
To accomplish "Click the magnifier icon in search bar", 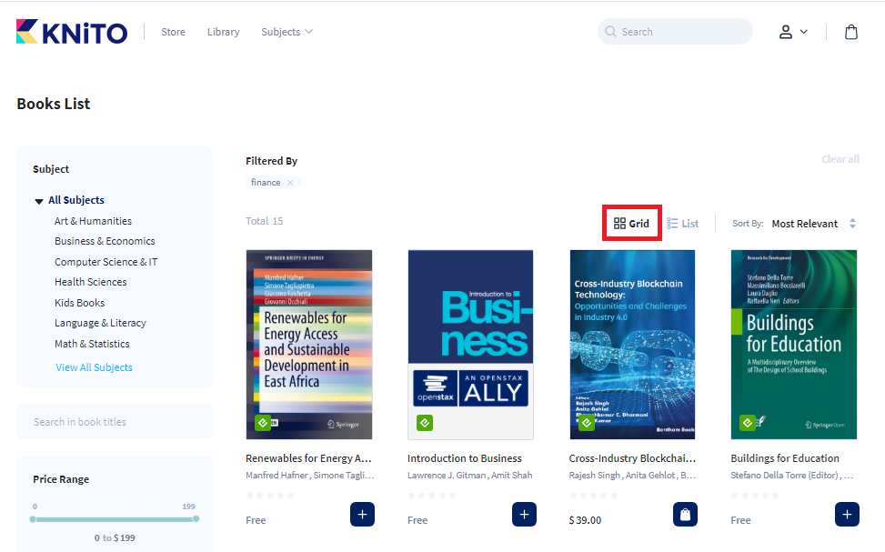I will click(x=610, y=32).
